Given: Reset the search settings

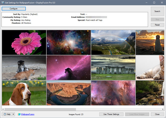Looking at the screenshot, I should 157,25.
